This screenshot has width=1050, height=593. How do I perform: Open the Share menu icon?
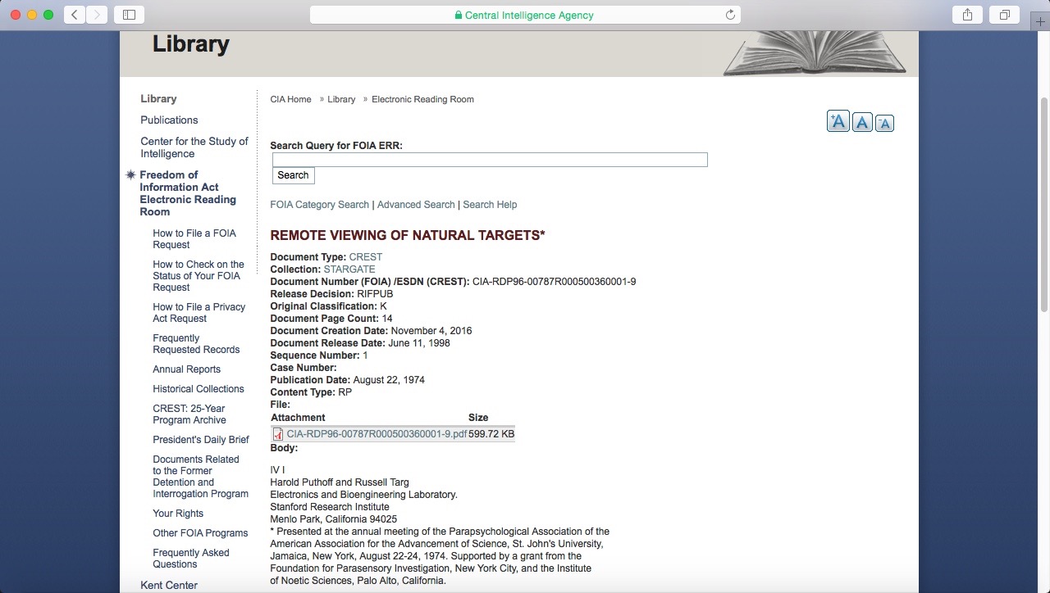coord(967,15)
